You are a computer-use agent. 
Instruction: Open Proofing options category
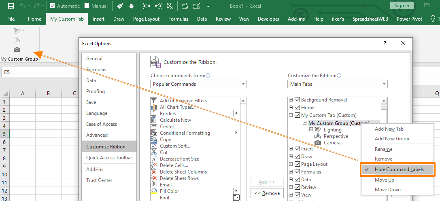[x=96, y=91]
